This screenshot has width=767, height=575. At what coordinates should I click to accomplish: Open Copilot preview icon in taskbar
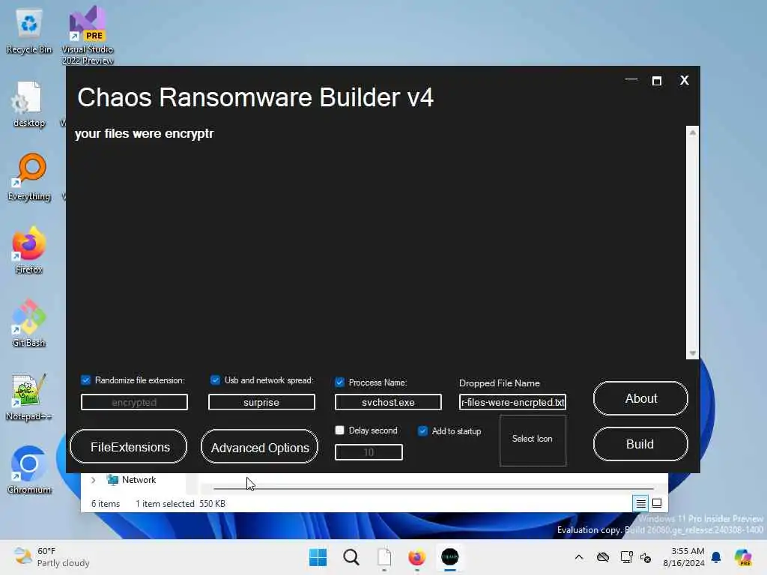743,557
